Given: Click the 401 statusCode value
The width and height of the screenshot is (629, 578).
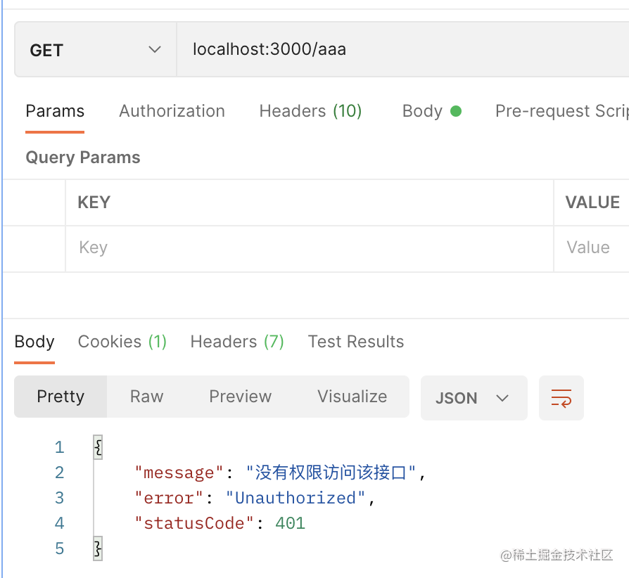Looking at the screenshot, I should pos(290,523).
